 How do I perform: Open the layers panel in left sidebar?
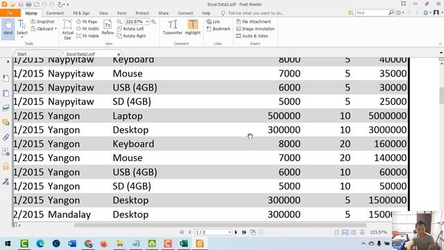tap(6, 108)
